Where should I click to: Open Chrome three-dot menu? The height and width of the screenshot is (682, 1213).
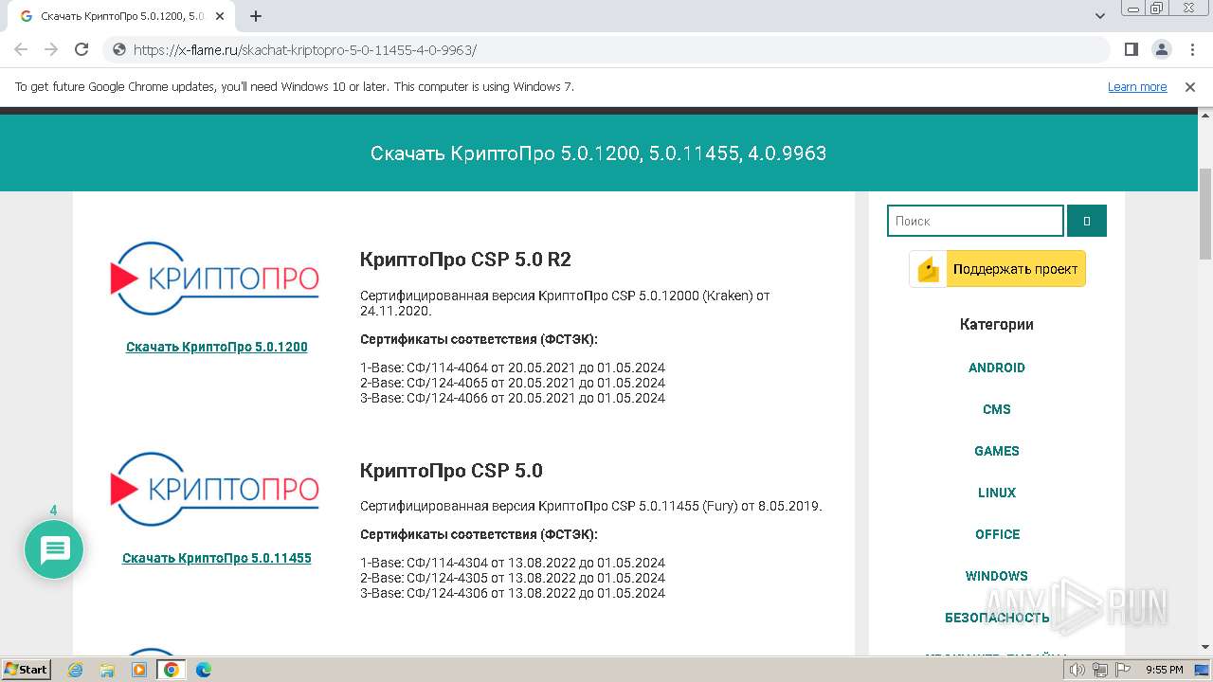point(1190,49)
